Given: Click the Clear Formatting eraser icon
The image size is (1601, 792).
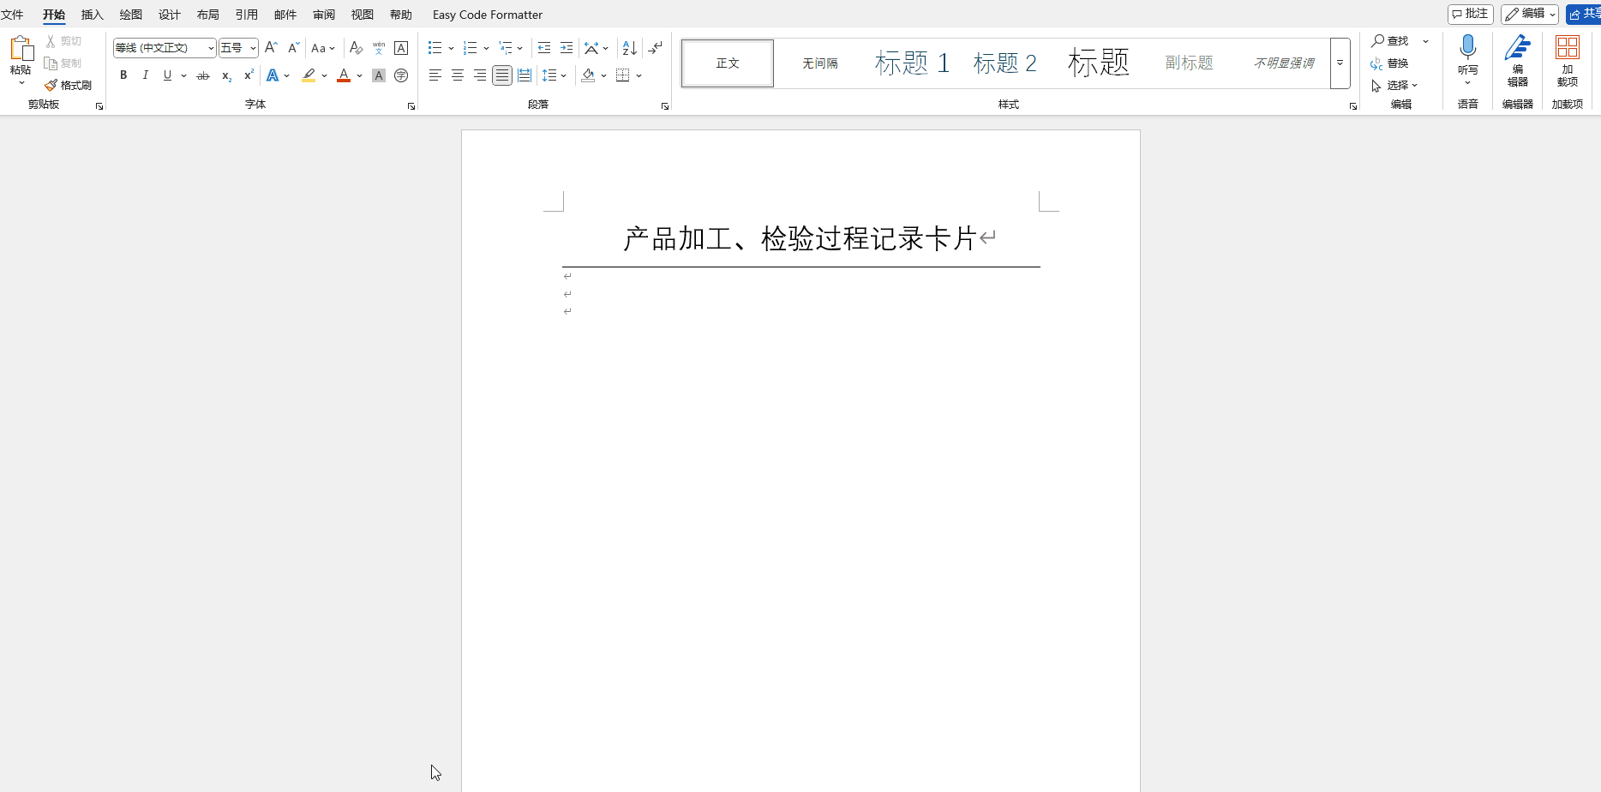Looking at the screenshot, I should coord(357,48).
